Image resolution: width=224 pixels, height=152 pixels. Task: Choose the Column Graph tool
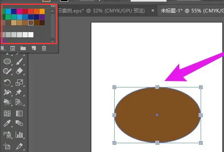pos(19,135)
